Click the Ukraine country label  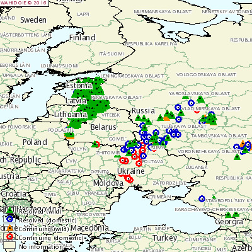[131, 171]
